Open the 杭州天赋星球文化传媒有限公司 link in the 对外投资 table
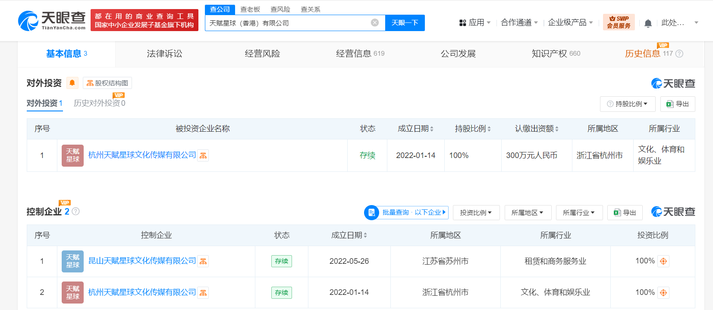Screen dimensions: 713x310 142,155
